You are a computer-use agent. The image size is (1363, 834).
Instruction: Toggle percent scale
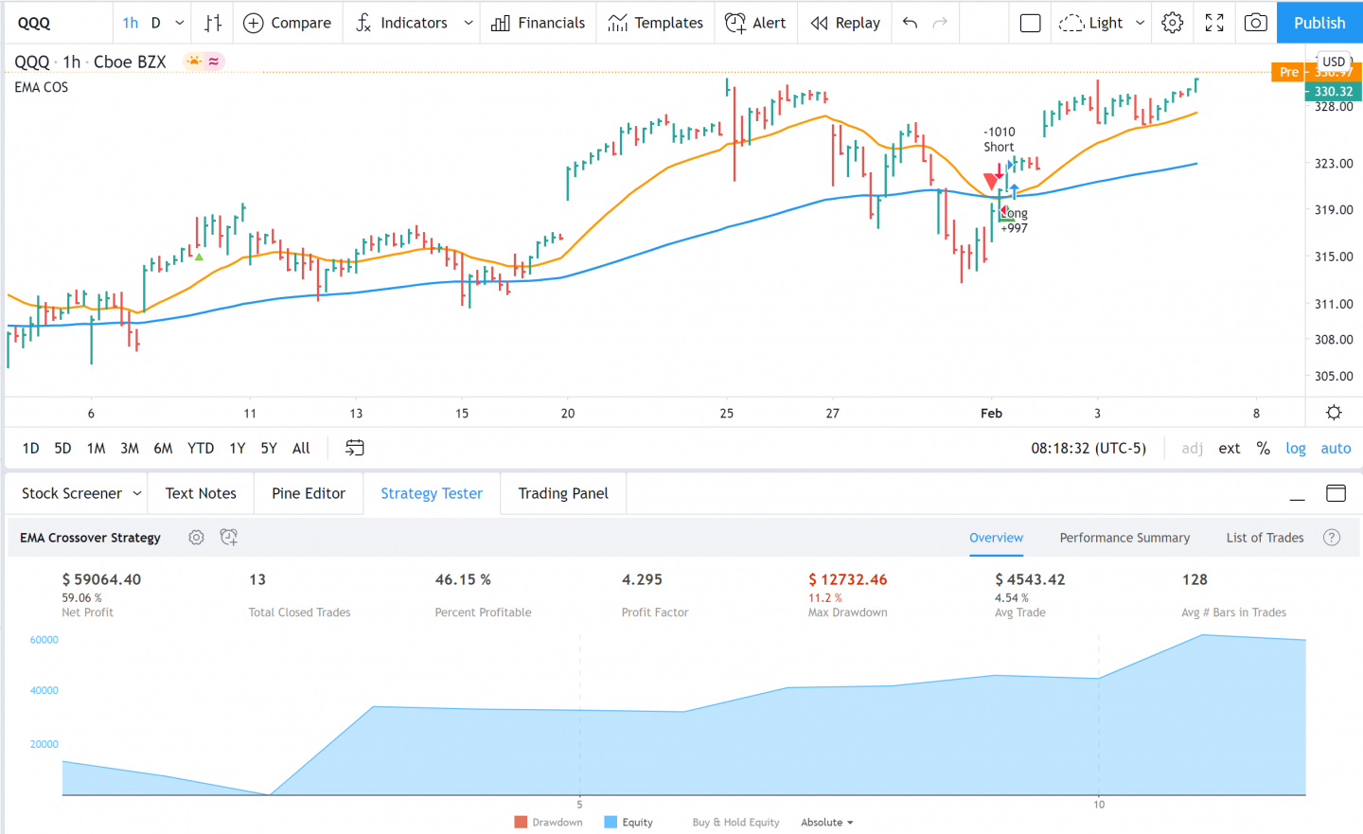1263,448
